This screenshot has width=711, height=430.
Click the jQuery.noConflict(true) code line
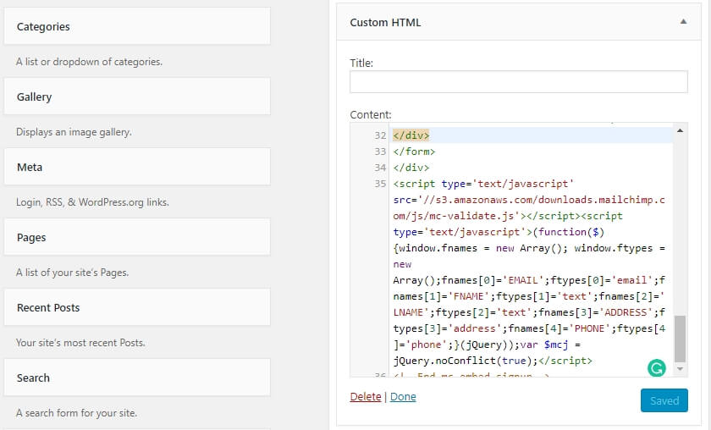tap(493, 361)
